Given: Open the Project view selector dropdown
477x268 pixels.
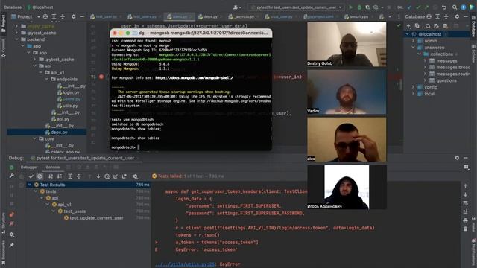Looking at the screenshot, I should pos(39,16).
